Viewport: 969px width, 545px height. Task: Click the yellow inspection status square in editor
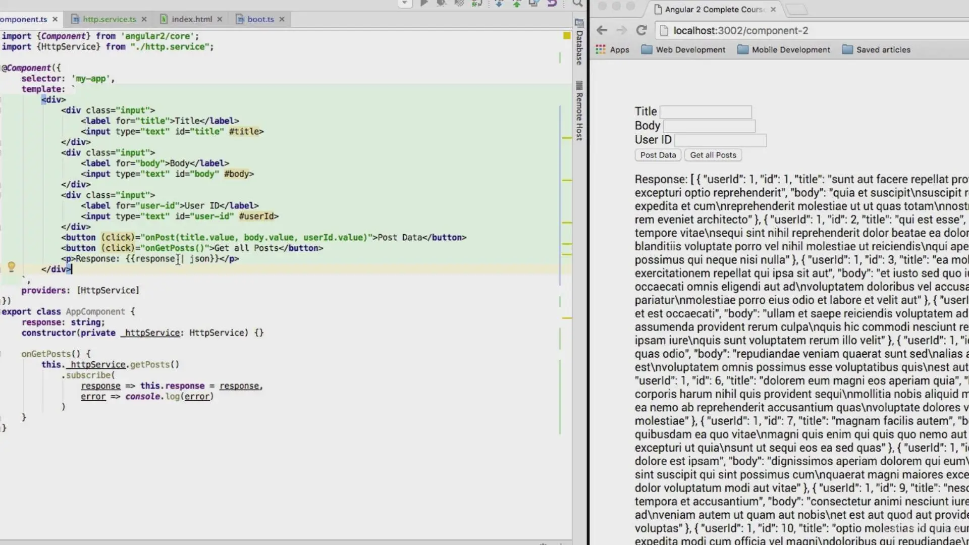567,35
